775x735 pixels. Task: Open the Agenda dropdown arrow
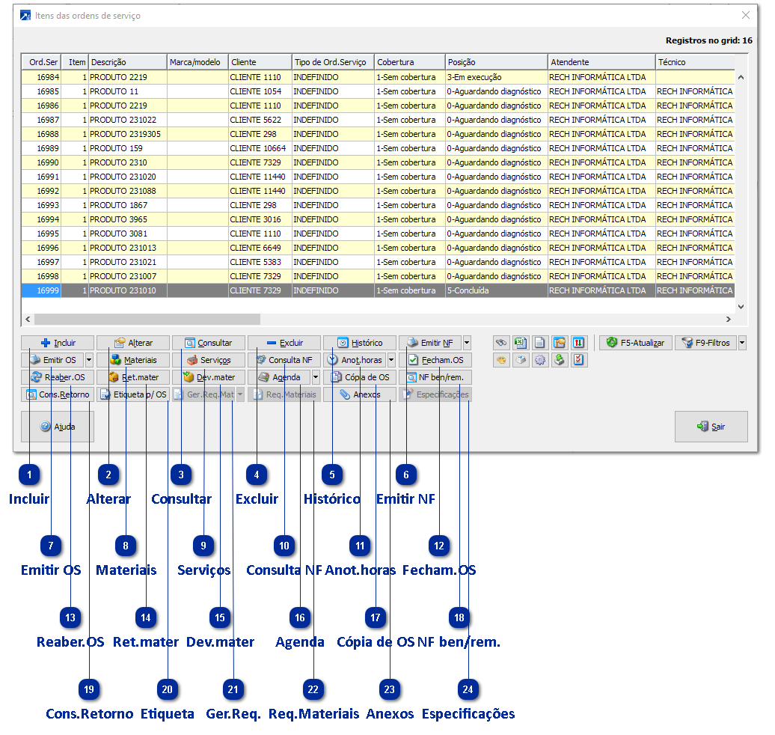316,377
